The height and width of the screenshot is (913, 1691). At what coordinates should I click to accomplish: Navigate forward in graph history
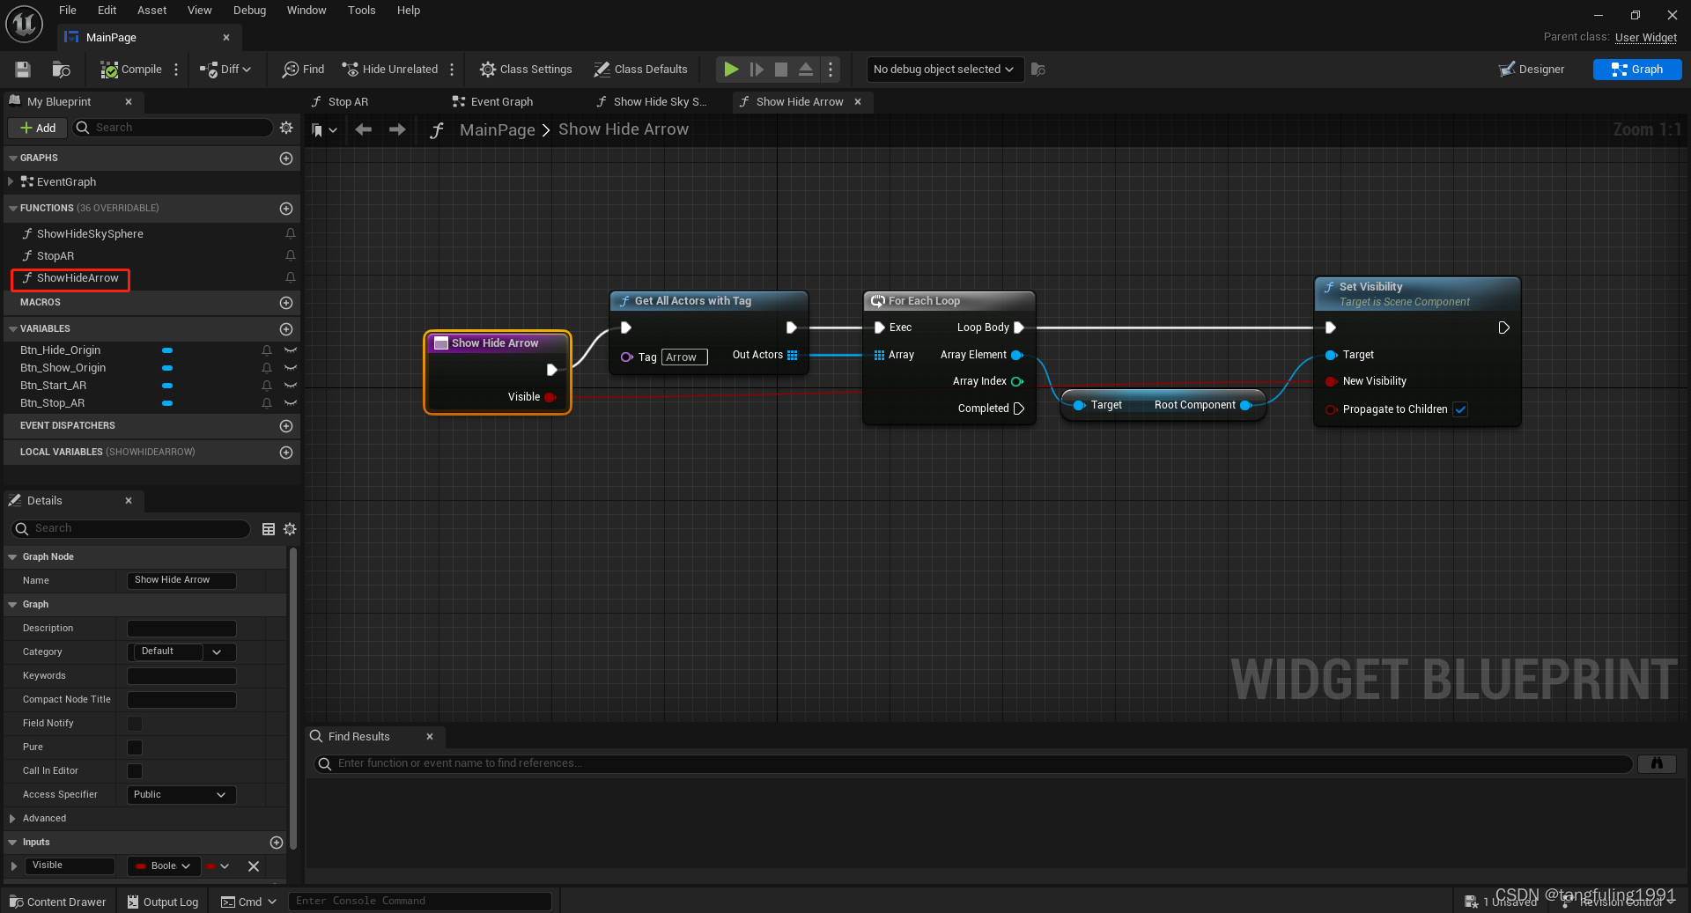[x=397, y=130]
